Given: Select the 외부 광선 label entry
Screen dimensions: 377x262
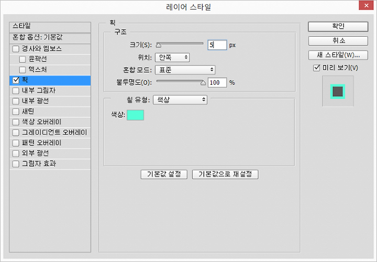Looking at the screenshot, I should click(36, 153).
